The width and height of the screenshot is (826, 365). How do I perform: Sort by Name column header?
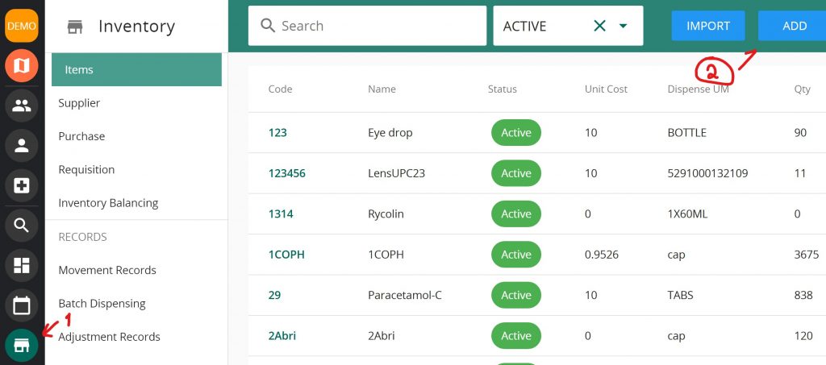pos(382,89)
